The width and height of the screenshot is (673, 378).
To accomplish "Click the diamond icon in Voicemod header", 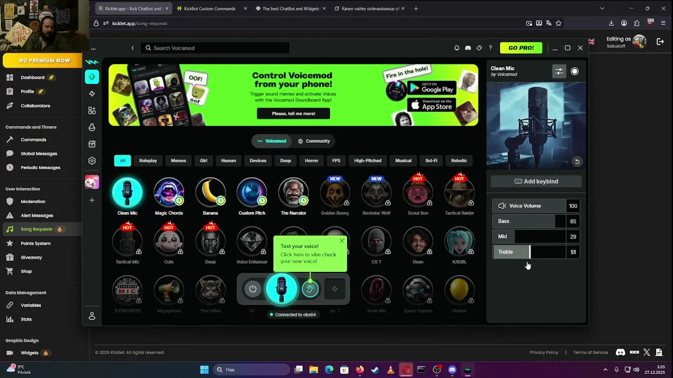I will point(479,48).
